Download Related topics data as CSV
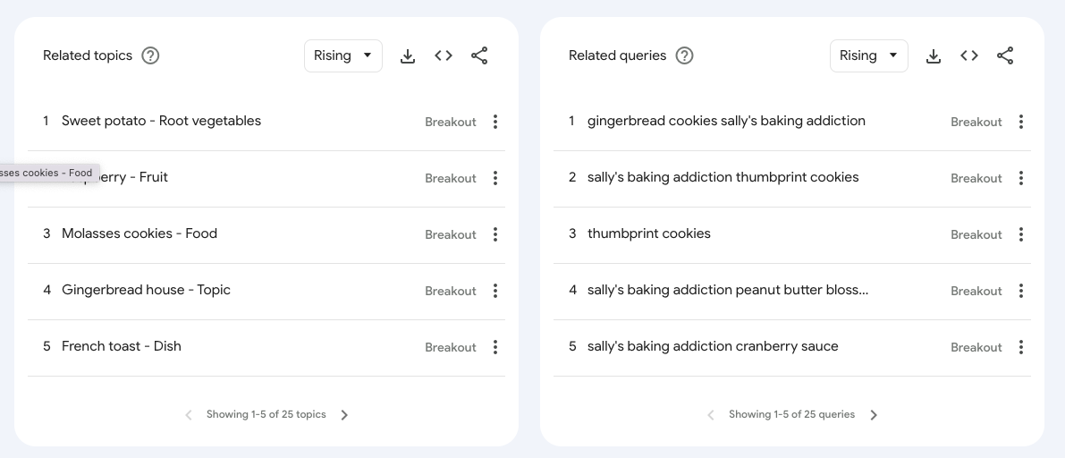The width and height of the screenshot is (1065, 458). point(408,56)
